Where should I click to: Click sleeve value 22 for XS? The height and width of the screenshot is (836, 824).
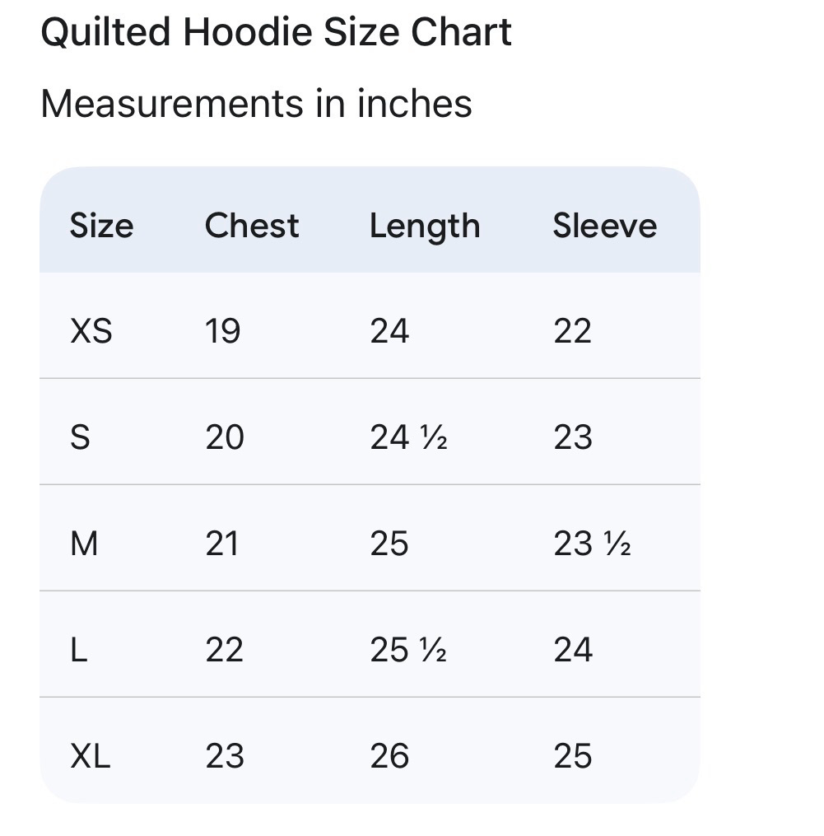(x=572, y=331)
